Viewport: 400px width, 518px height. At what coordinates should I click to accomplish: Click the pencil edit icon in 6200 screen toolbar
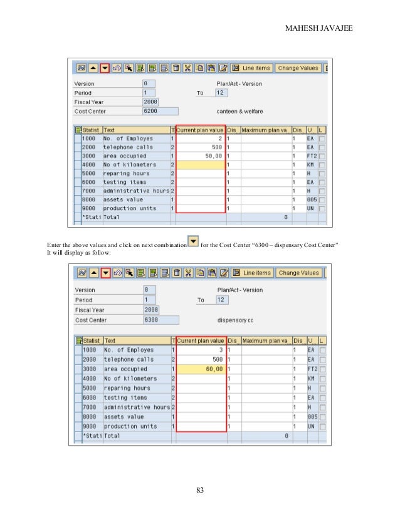223,68
